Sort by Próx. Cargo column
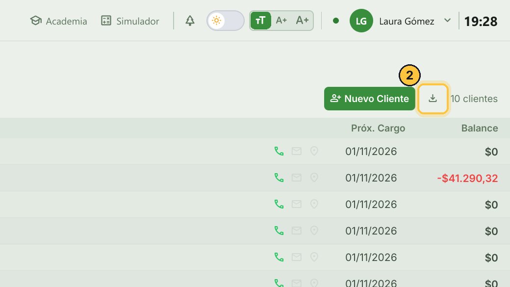Screen dimensions: 510x287 pyautogui.click(x=378, y=128)
